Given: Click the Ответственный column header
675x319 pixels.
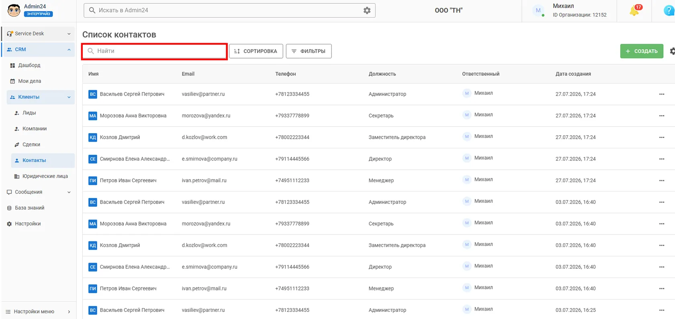Looking at the screenshot, I should click(x=481, y=74).
